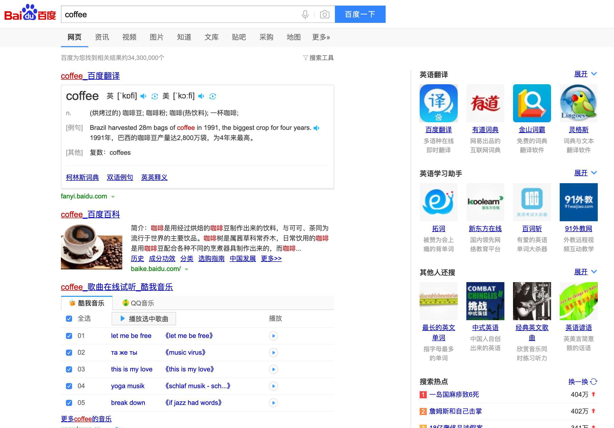Open 更多coffee的音乐 link

[x=86, y=419]
